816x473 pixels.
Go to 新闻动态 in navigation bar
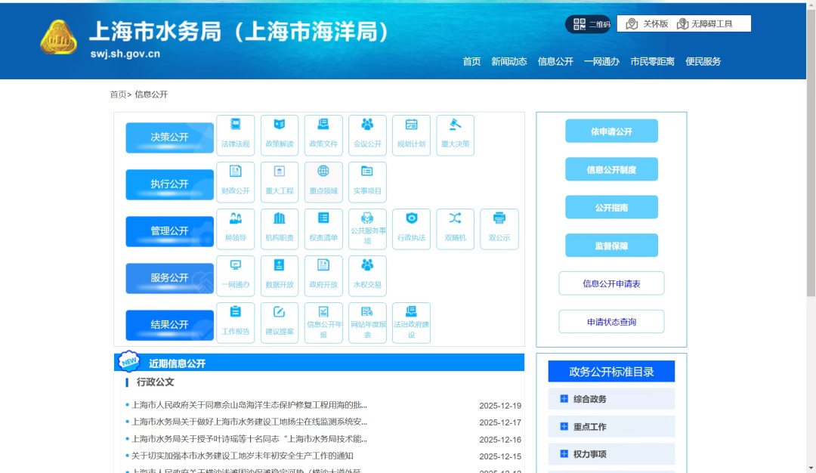(x=508, y=62)
